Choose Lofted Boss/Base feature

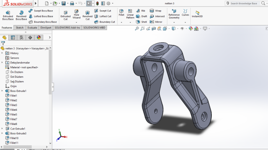tap(41, 16)
